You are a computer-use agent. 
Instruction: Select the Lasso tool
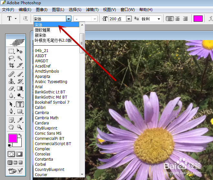tap(11, 58)
